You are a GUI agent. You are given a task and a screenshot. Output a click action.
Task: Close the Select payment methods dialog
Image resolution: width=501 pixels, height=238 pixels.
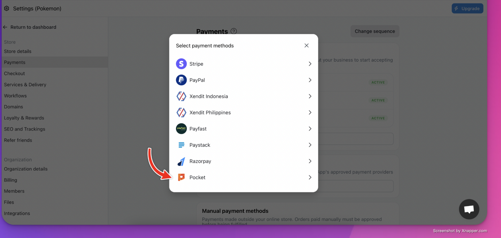[307, 46]
